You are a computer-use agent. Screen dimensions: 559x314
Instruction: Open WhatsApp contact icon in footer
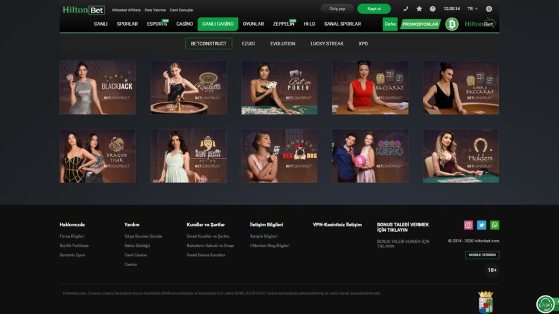click(x=495, y=225)
